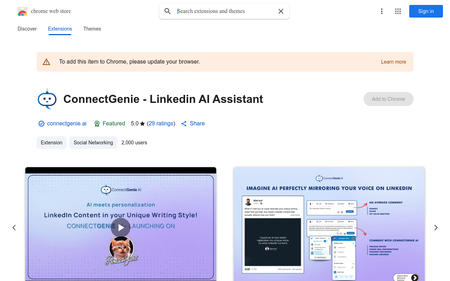450x281 pixels.
Task: Open the 29 ratings link
Action: (x=161, y=124)
